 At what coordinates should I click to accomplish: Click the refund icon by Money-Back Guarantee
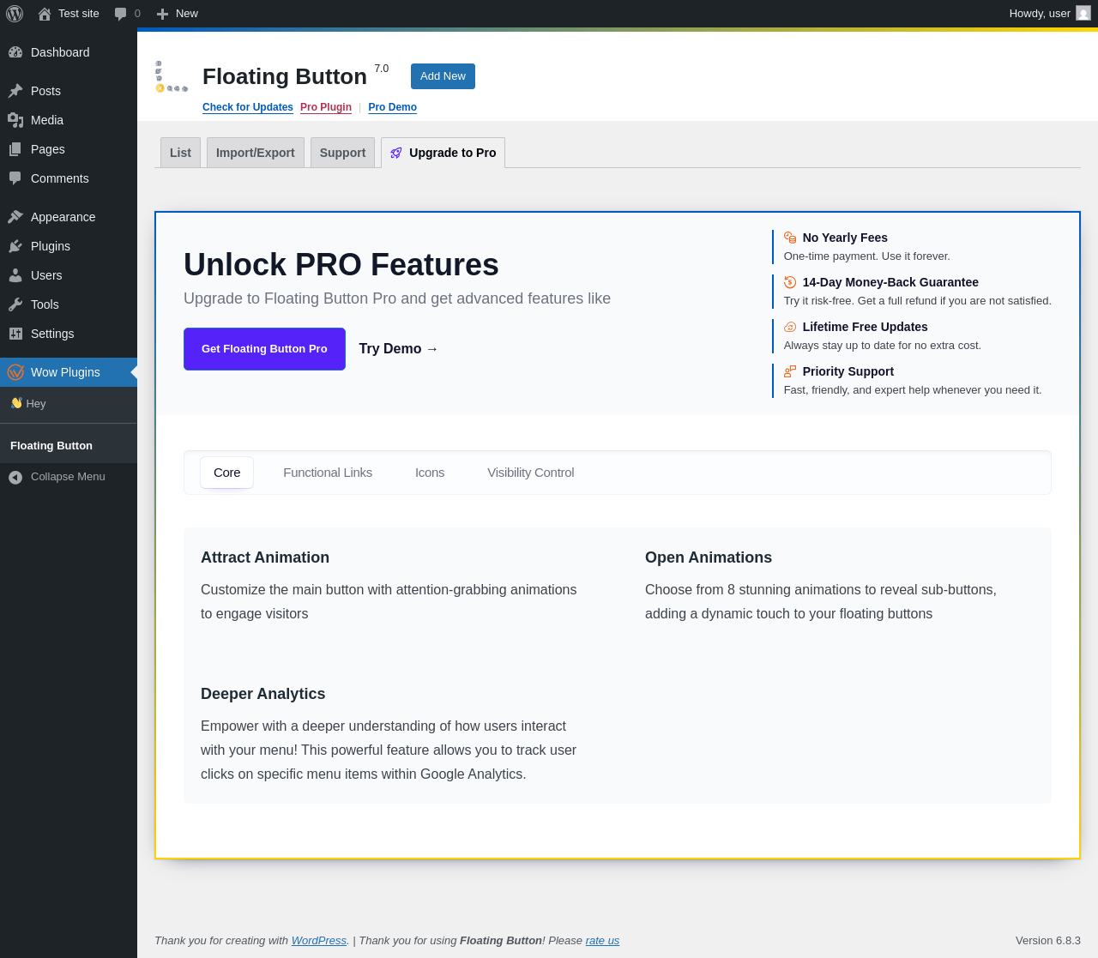(790, 282)
